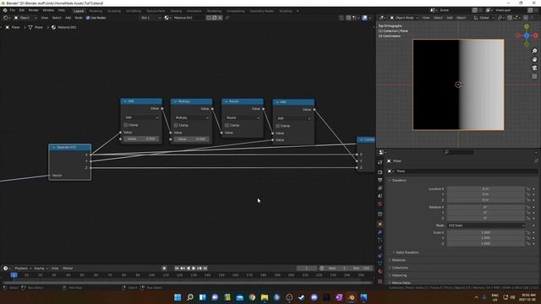
Task: Open the Add operation dropdown in first node
Action: click(141, 117)
